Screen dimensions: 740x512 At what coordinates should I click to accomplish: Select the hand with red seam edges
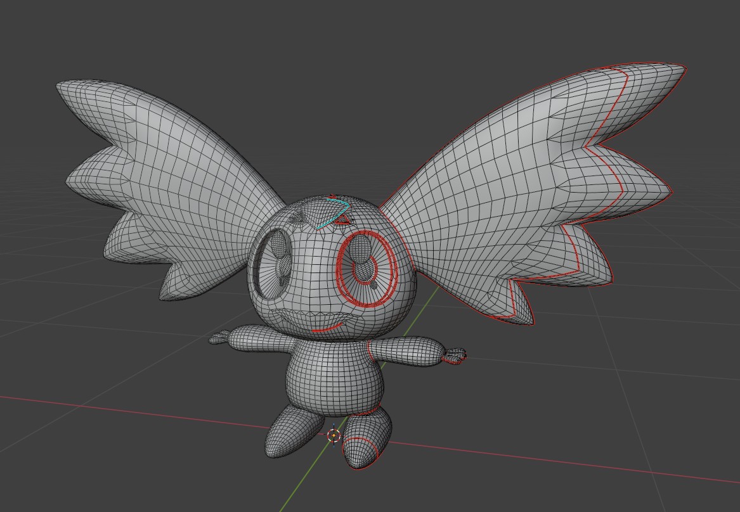click(454, 356)
